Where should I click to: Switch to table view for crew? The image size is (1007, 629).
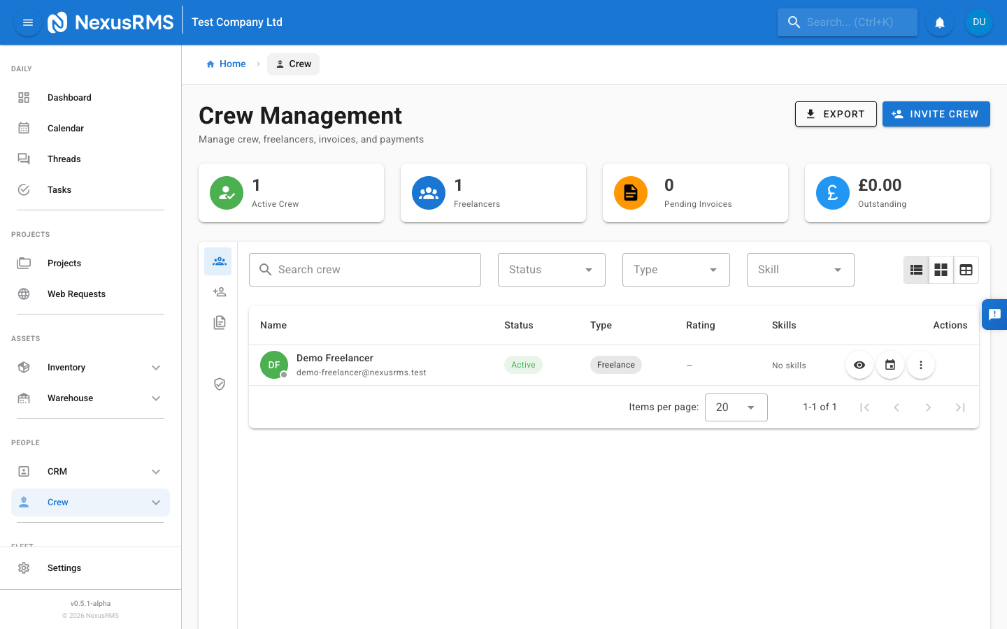point(966,269)
